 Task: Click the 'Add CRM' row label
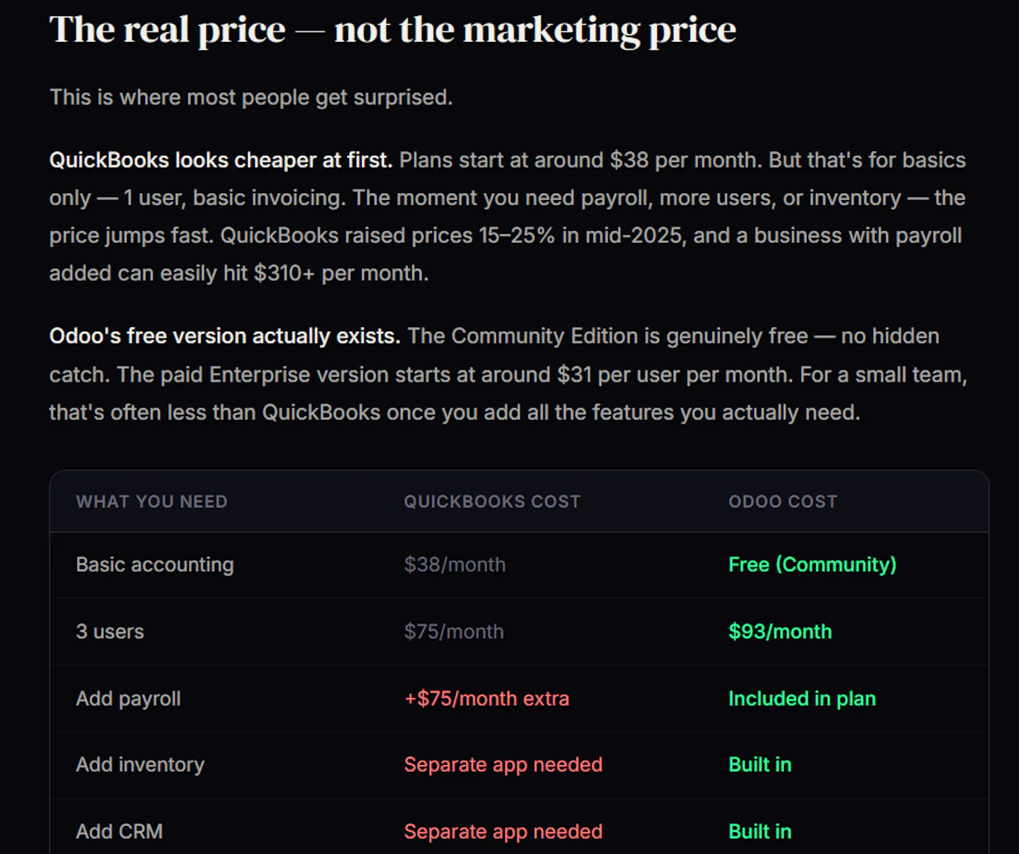pos(120,832)
